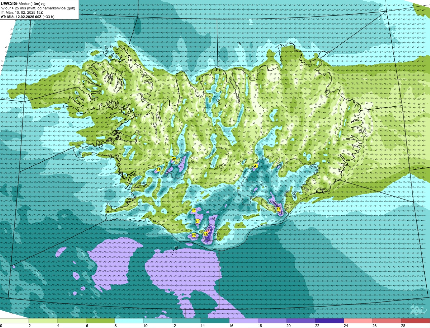Image resolution: width=430 pixels, height=328 pixels.
Task: Click the 20–22 m/s violet legend swatch
Action: pyautogui.click(x=301, y=321)
